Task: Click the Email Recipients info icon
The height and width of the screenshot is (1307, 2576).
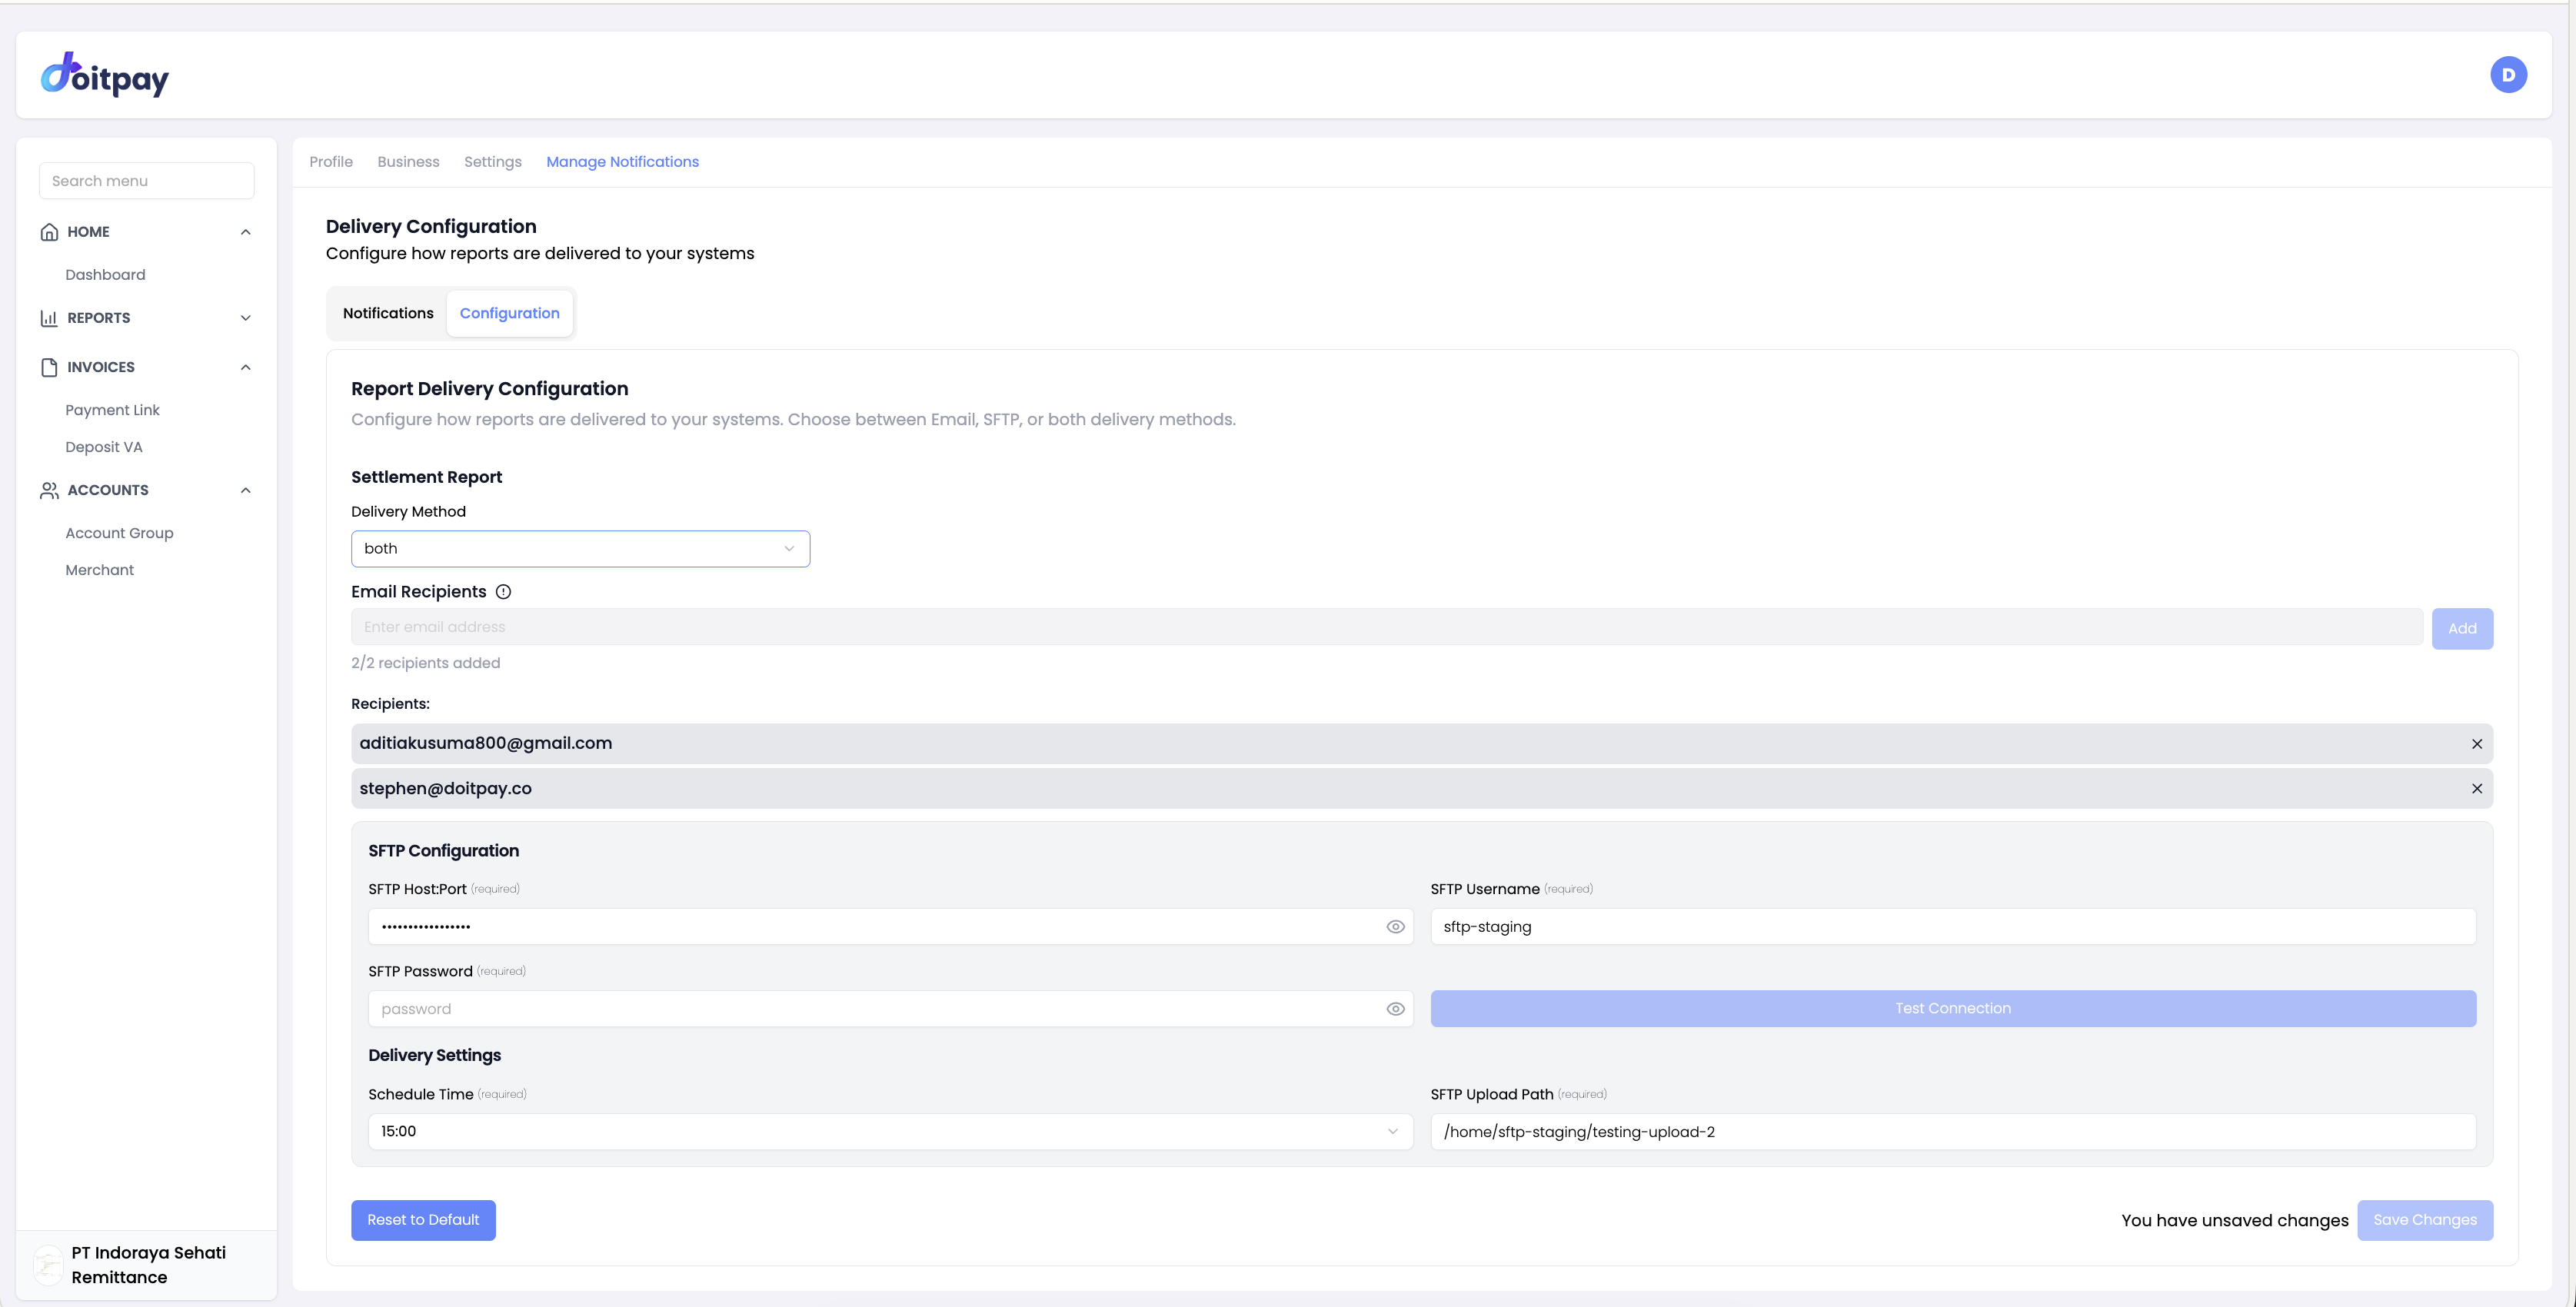Action: coord(504,592)
